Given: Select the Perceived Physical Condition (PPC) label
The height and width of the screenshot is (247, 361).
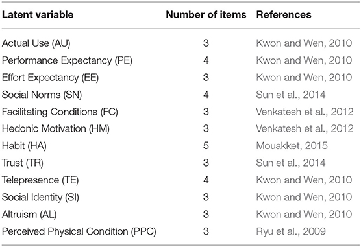Looking at the screenshot, I should click(79, 231).
